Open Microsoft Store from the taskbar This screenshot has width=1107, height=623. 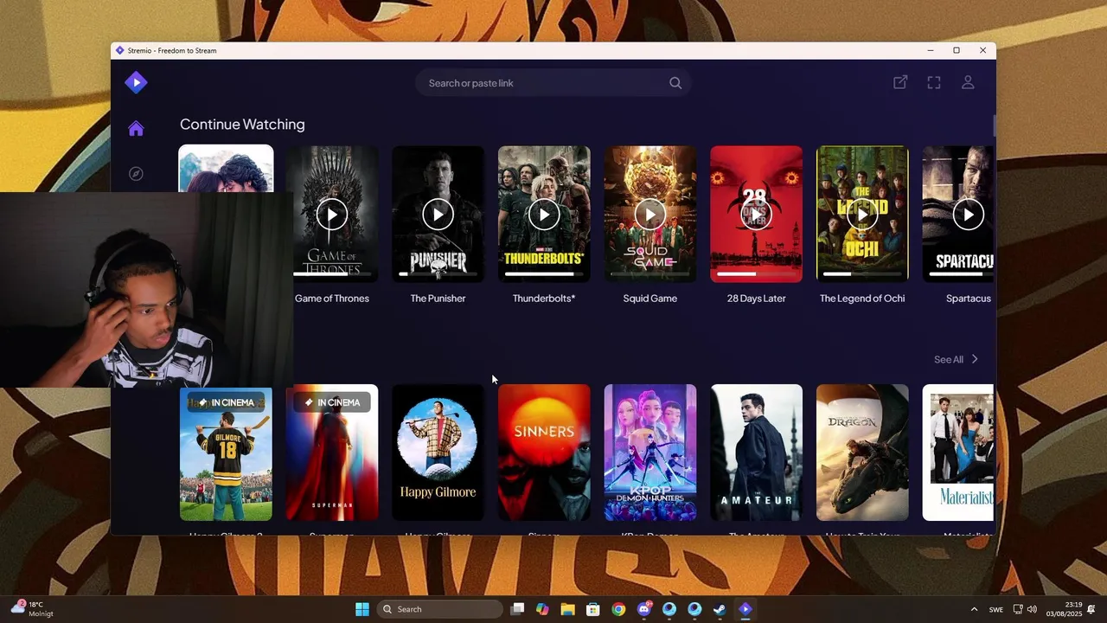pyautogui.click(x=592, y=609)
